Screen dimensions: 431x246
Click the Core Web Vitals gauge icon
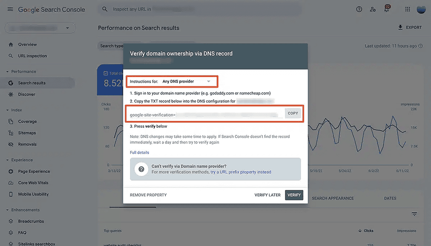pos(11,183)
